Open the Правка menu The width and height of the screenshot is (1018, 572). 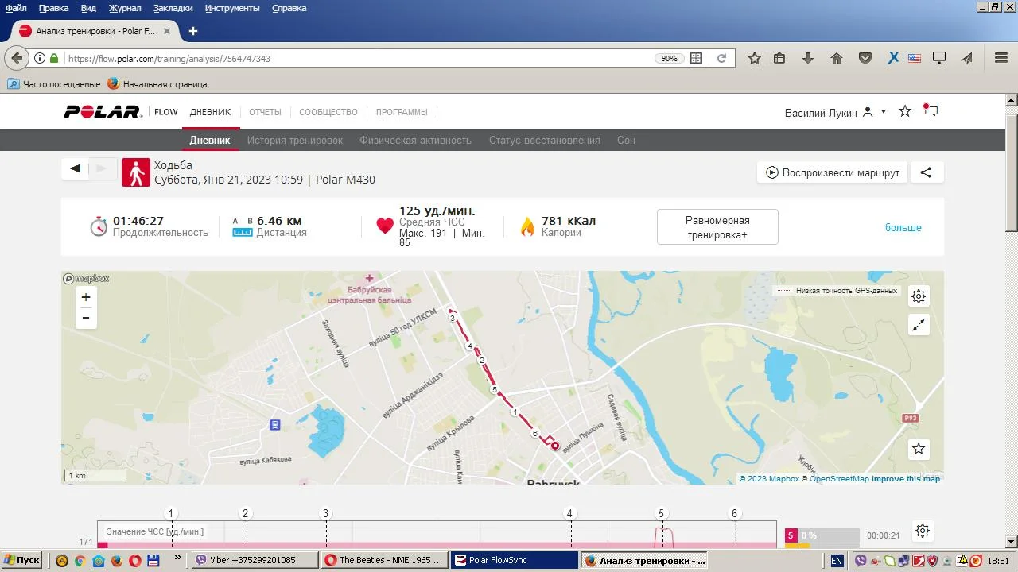(54, 8)
